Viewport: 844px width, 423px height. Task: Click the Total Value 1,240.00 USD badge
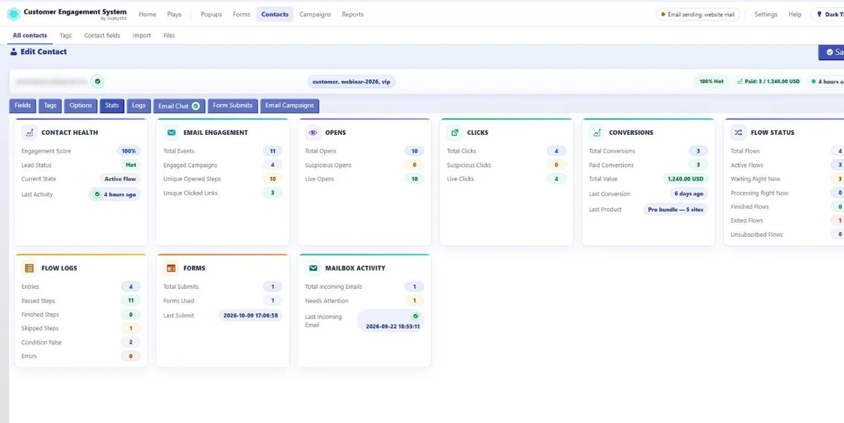click(x=685, y=179)
